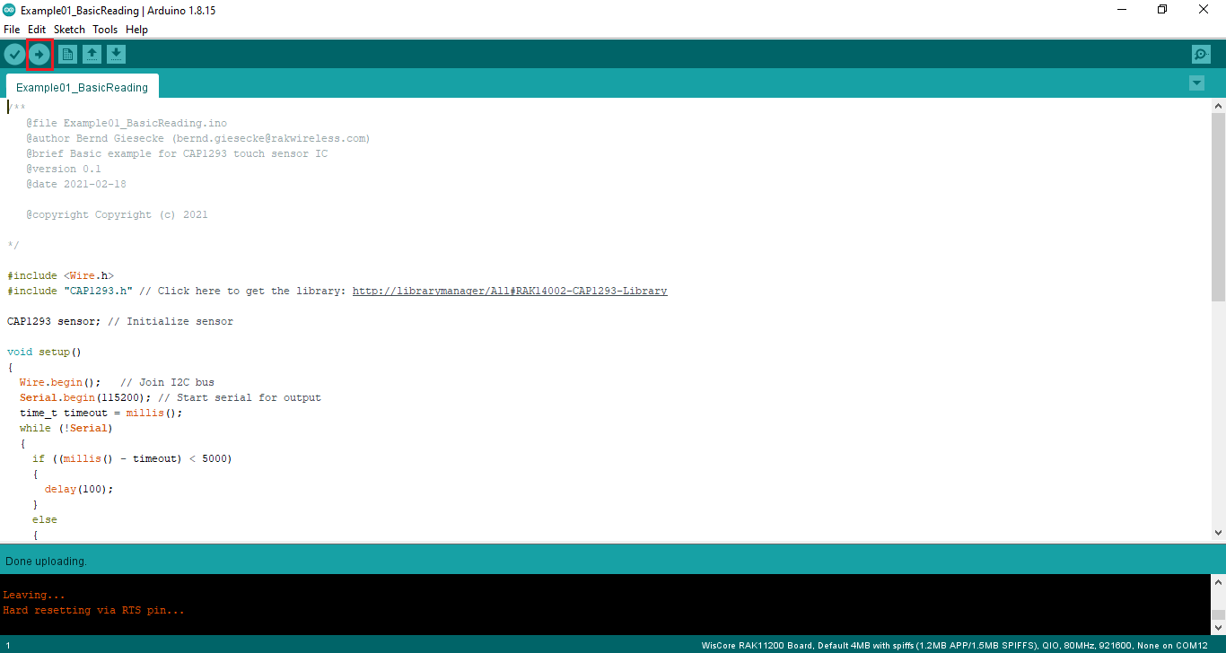Create a new sketch with New icon

coord(67,55)
